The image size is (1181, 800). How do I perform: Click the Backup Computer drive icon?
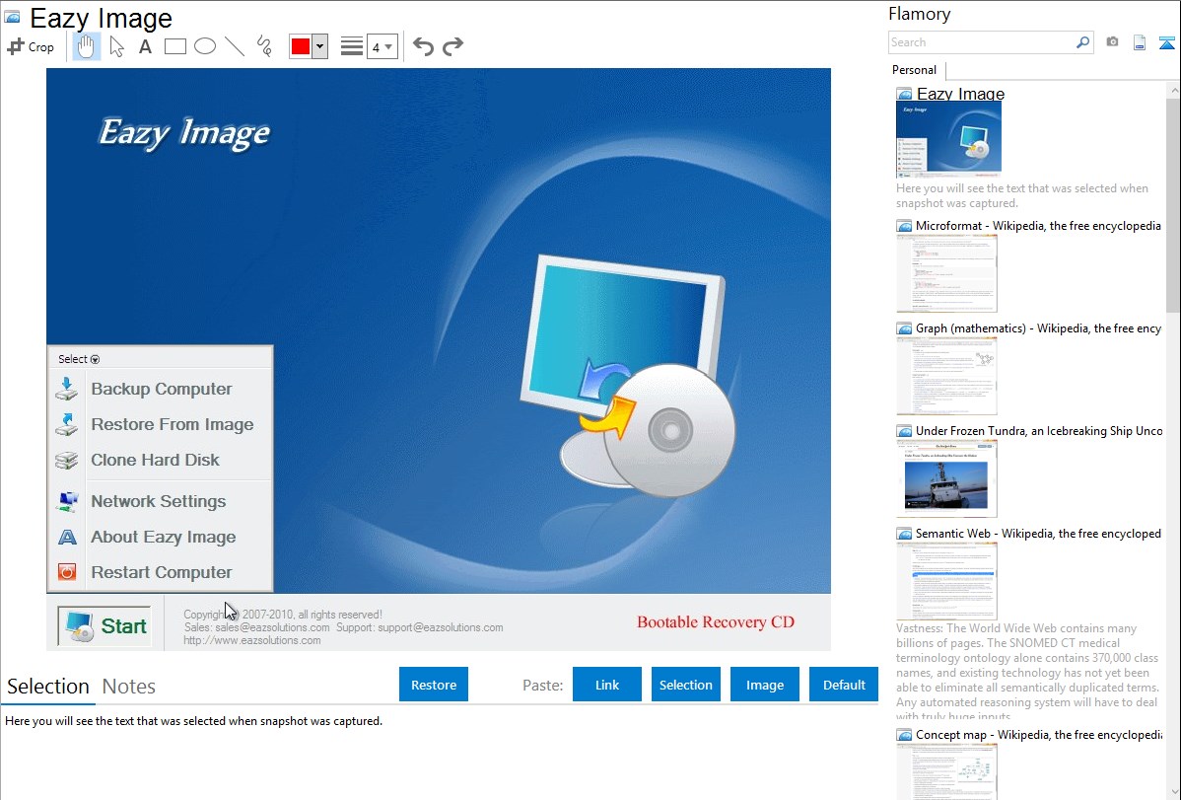point(66,389)
